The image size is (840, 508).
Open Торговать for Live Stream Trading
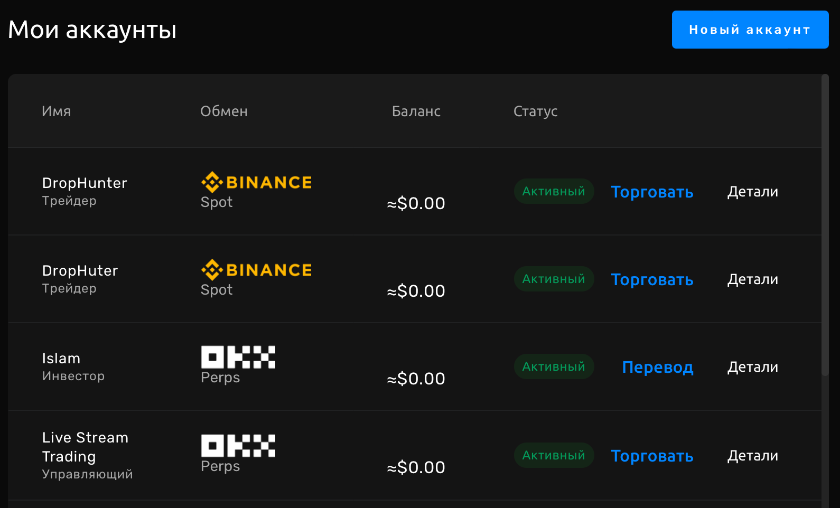click(652, 456)
